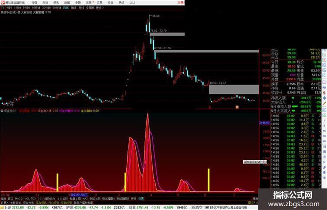Click the 今开 30.34 value
This screenshot has height=210, width=327.
291,62
